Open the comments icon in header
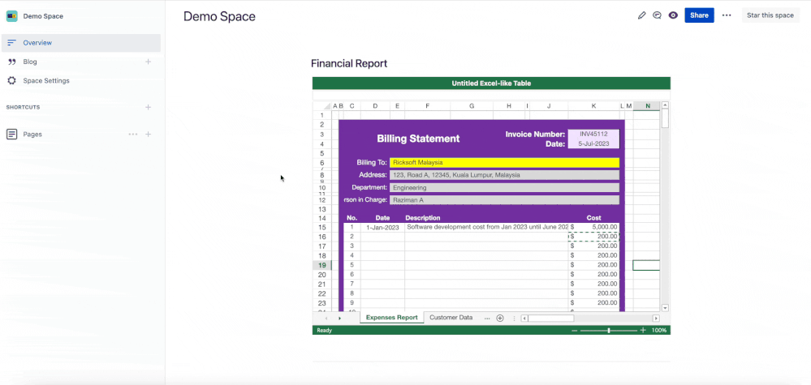Image resolution: width=811 pixels, height=385 pixels. [657, 15]
